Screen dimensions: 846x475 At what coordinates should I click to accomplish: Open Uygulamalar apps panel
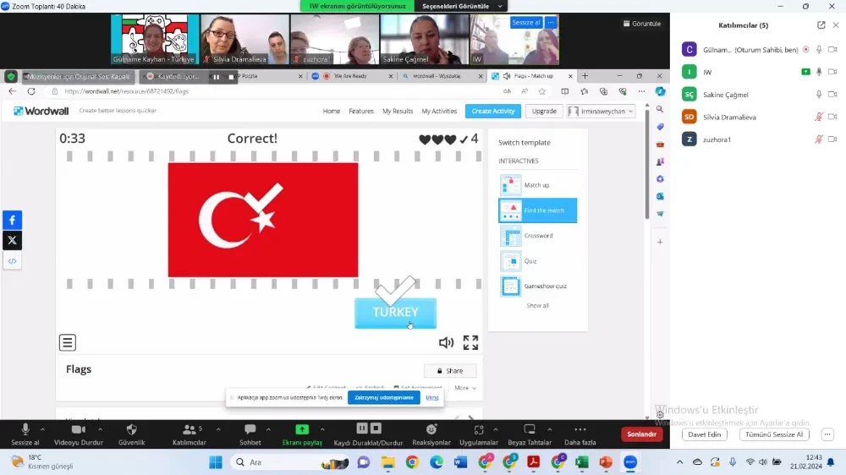pyautogui.click(x=479, y=434)
